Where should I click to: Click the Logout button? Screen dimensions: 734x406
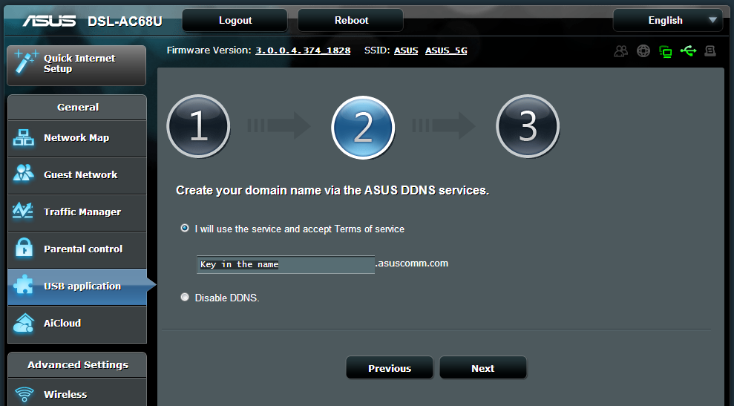click(235, 20)
